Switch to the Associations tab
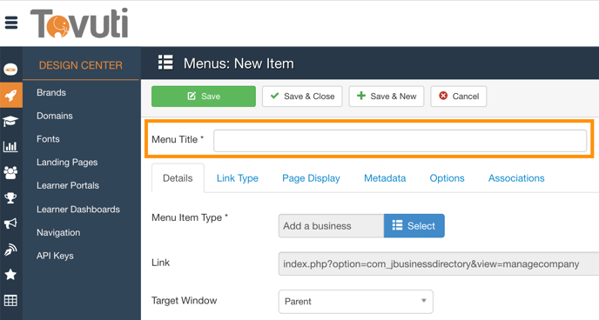Viewport: 599px width, 320px height. pos(516,178)
